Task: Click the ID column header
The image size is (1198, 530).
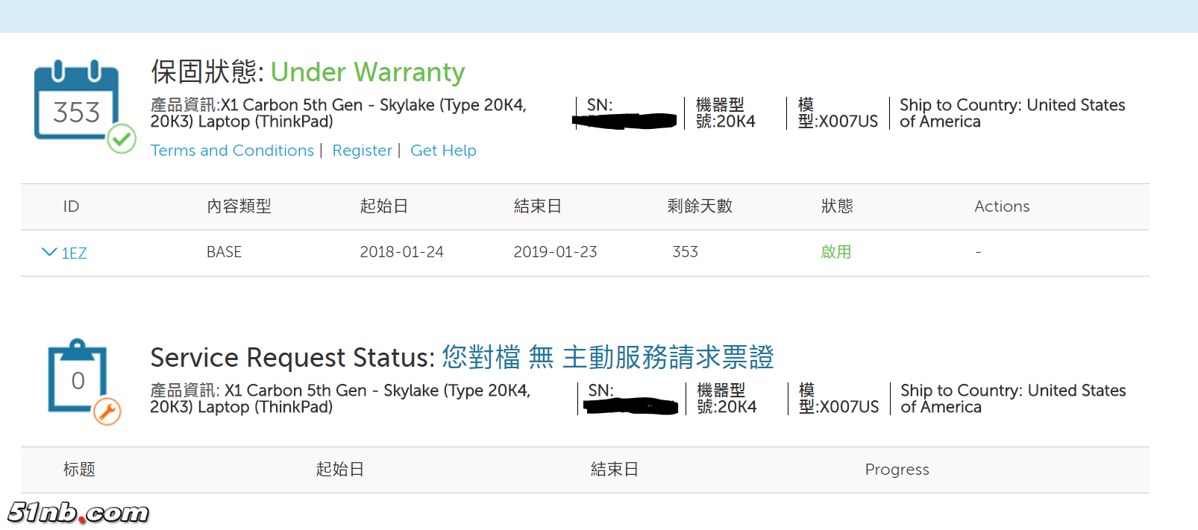Action: 71,206
